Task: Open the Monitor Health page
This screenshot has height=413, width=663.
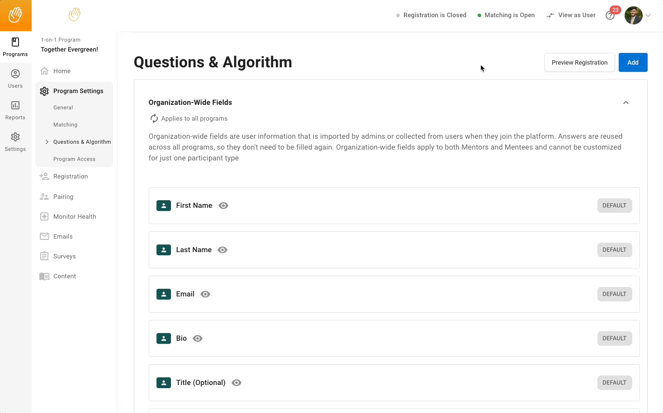Action: [x=75, y=216]
